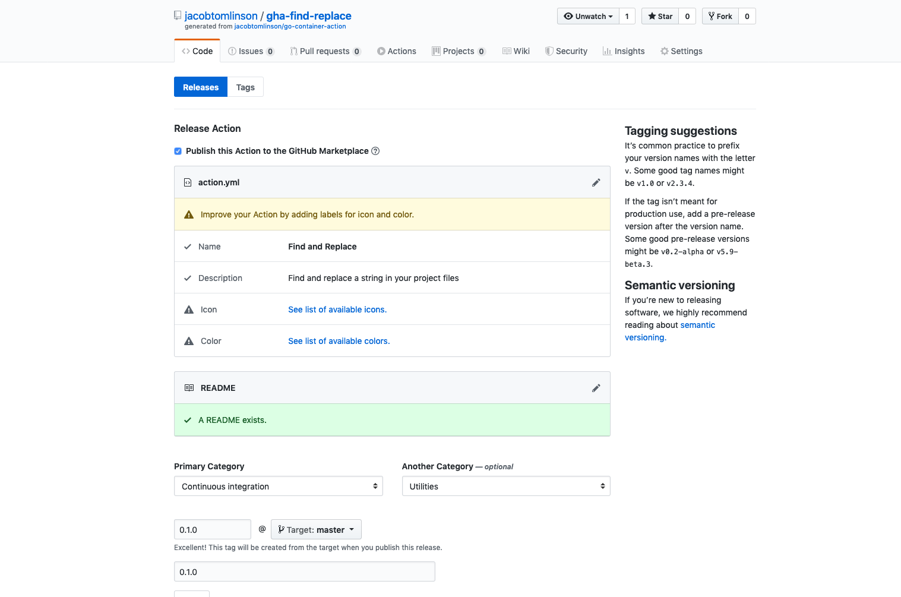Viewport: 901px width, 597px height.
Task: Click the warning triangle icon beside Icon row
Action: (x=189, y=309)
